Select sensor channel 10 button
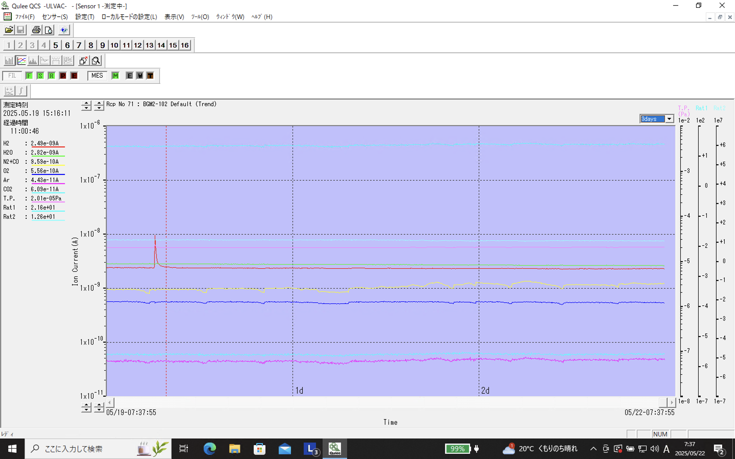This screenshot has height=459, width=735. [x=114, y=45]
